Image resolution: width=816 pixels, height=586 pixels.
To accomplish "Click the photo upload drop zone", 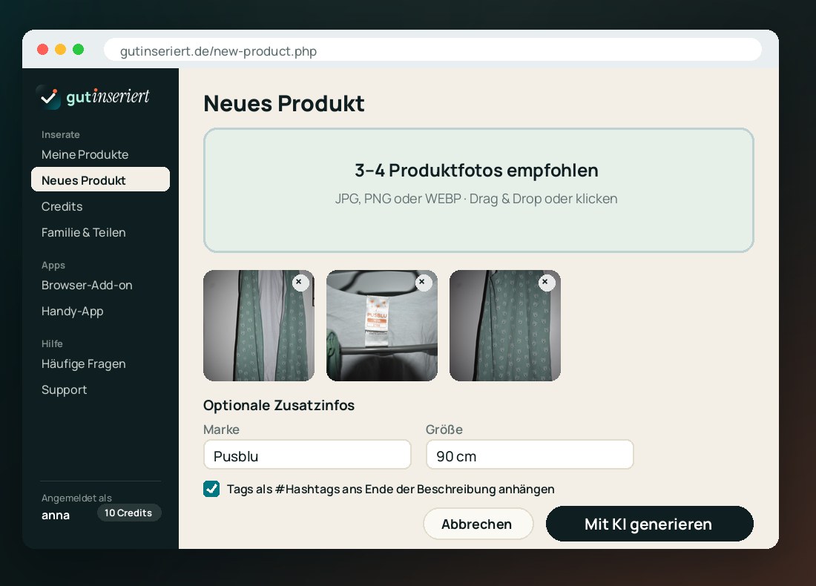I will 478,190.
